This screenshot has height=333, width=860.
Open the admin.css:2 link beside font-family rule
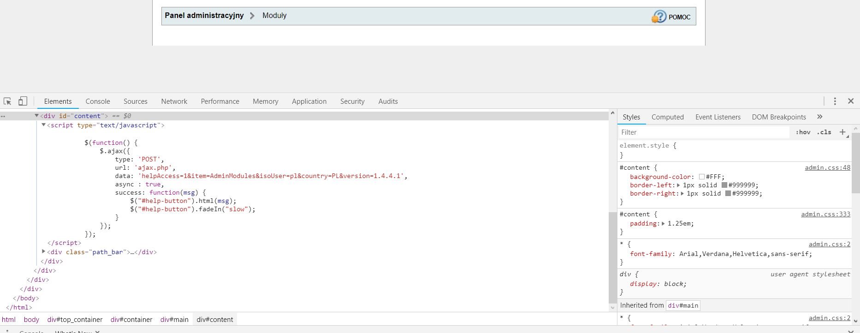(x=830, y=244)
